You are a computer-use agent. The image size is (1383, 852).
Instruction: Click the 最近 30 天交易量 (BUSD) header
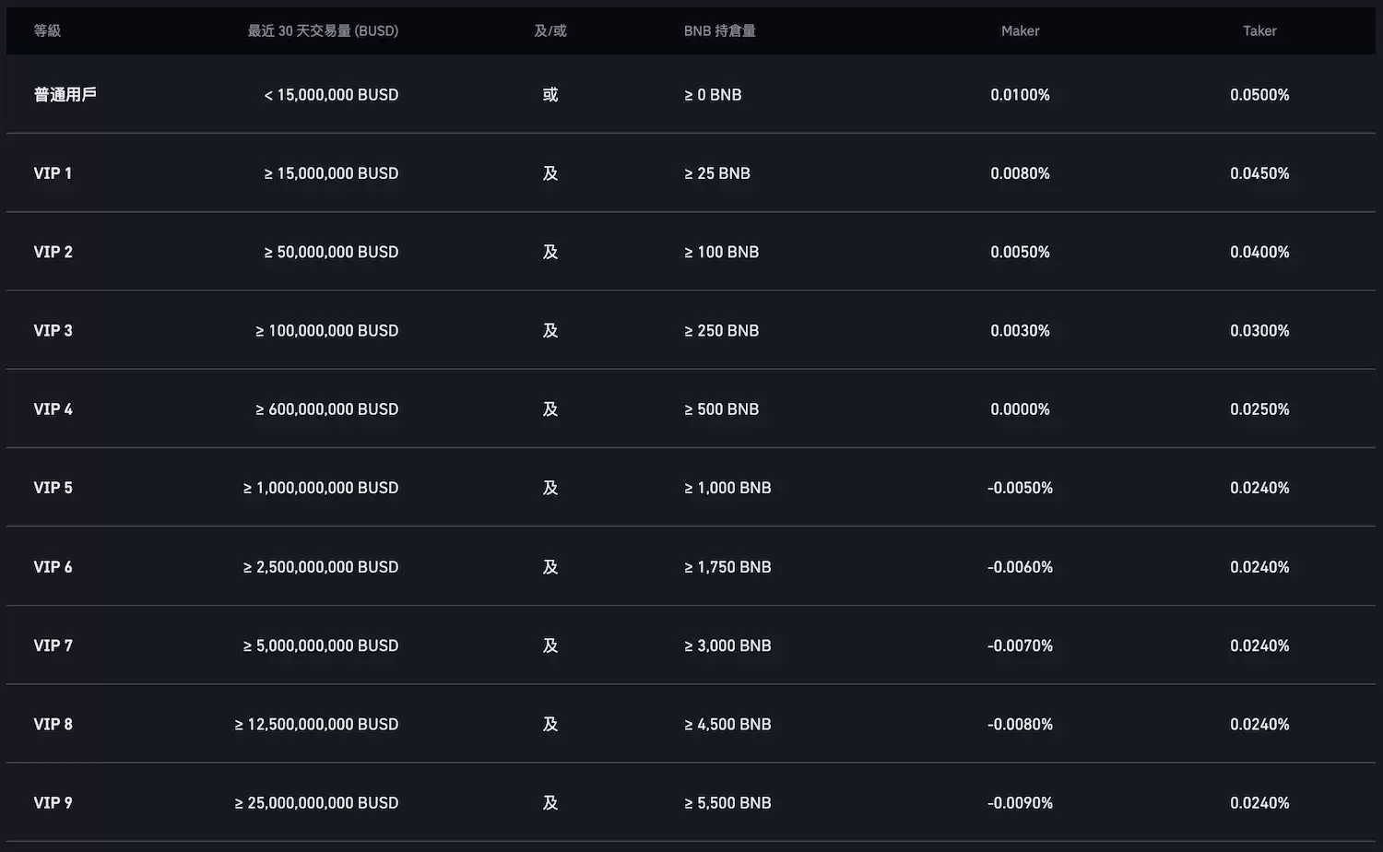tap(323, 30)
